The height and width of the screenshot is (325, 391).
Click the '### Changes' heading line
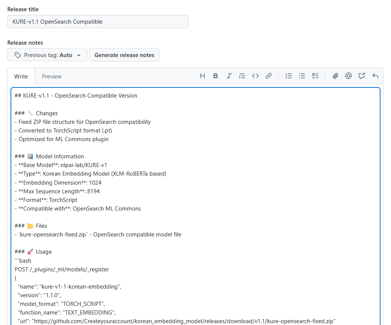point(36,113)
